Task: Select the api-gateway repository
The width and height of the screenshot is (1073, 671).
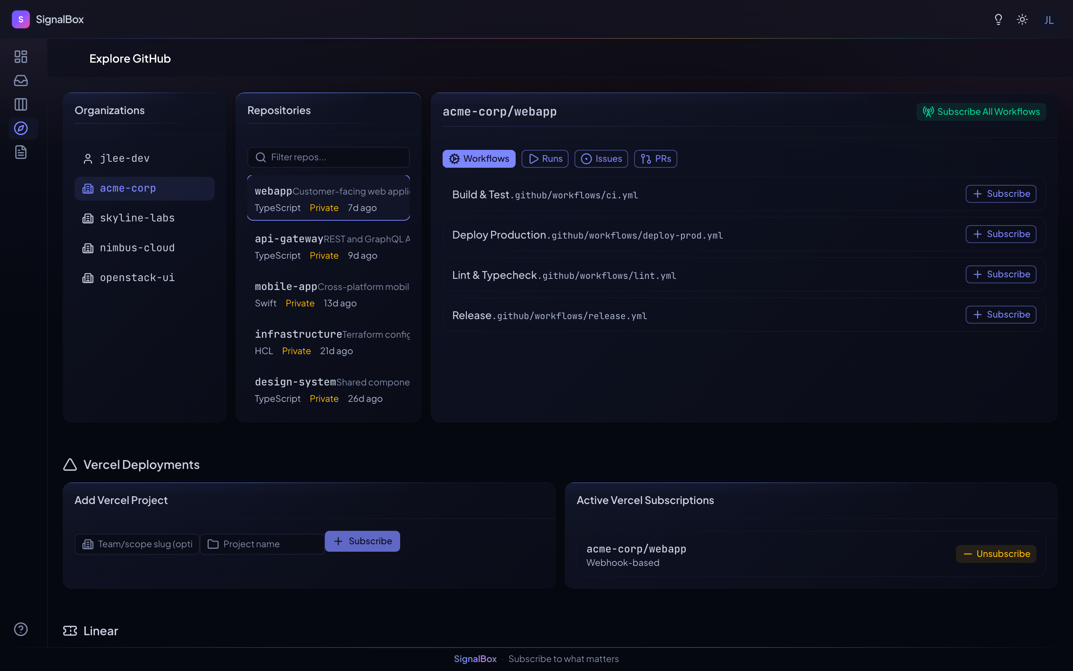Action: tap(329, 246)
